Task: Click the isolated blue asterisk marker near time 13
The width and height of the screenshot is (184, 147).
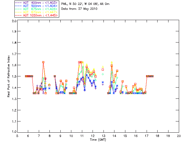Action: coord(103,82)
